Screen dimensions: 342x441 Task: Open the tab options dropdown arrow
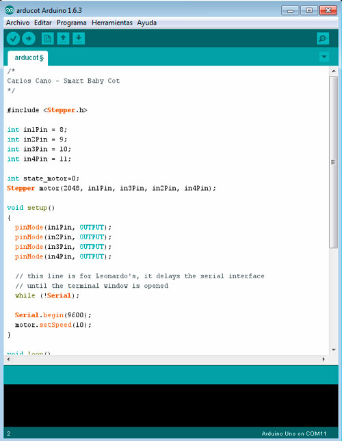(x=324, y=57)
